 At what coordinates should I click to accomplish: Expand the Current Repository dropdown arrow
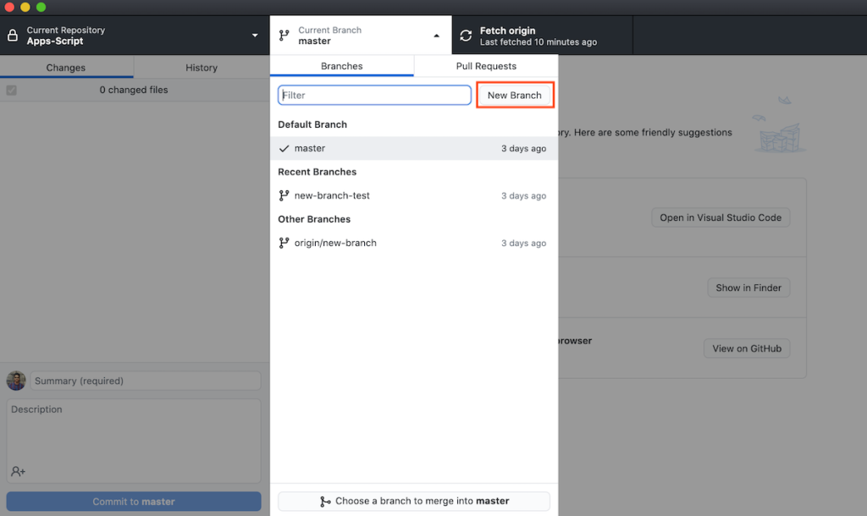coord(255,36)
